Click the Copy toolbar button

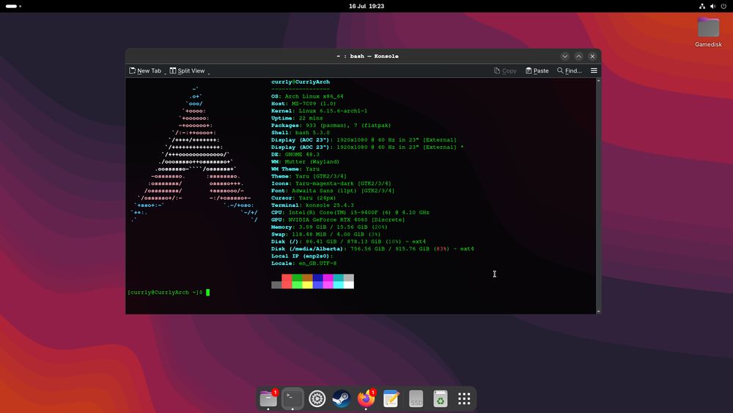tap(505, 71)
